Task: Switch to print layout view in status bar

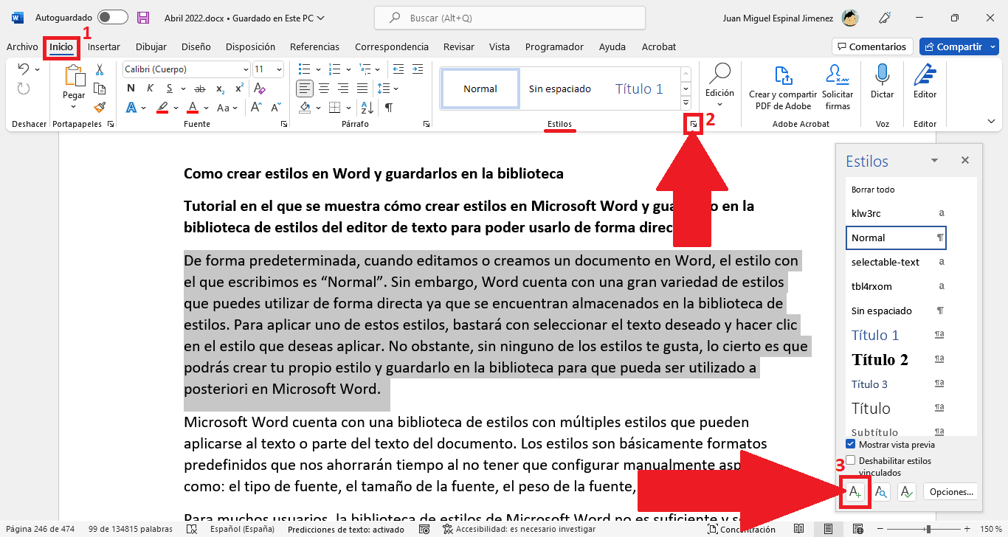Action: tap(828, 529)
